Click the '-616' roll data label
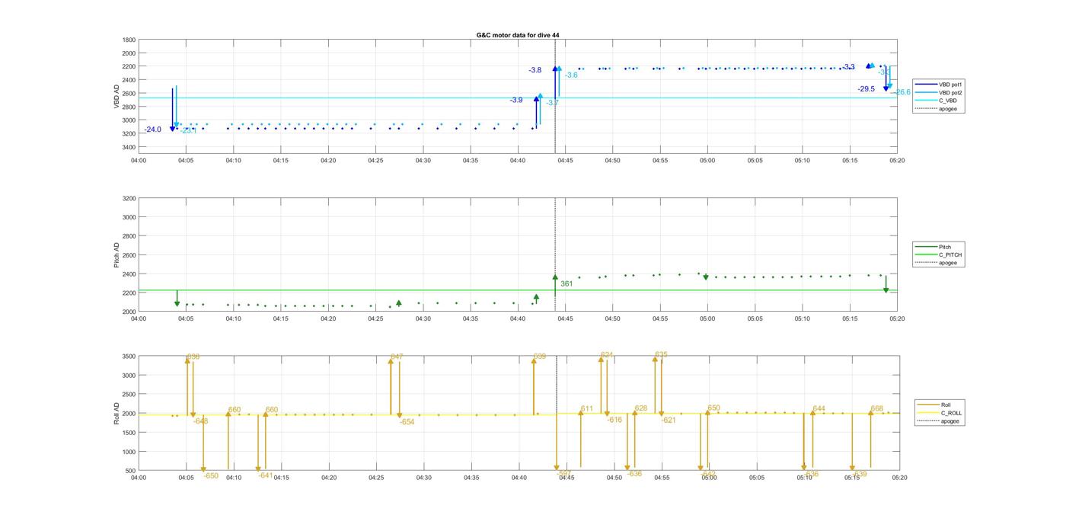Image resolution: width=1066 pixels, height=528 pixels. pyautogui.click(x=614, y=420)
